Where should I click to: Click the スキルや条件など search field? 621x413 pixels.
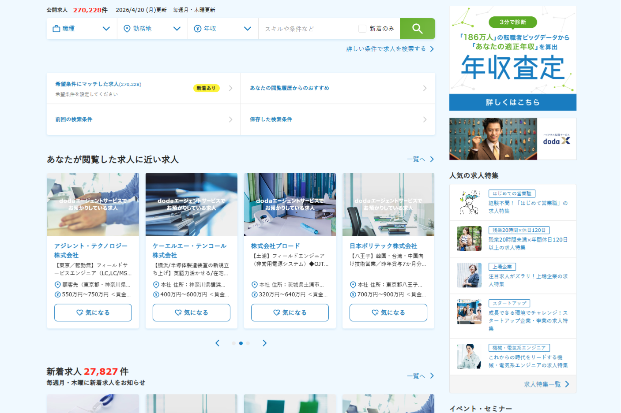point(309,29)
